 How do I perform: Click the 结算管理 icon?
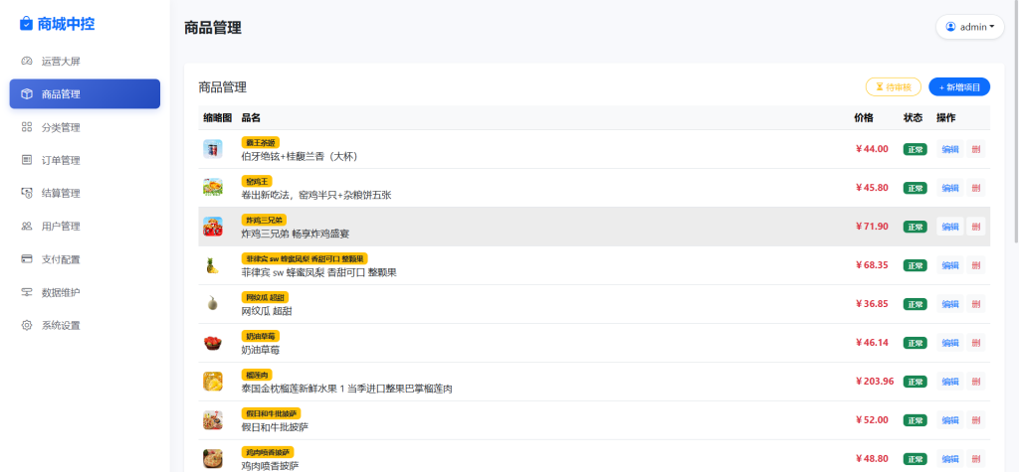point(27,193)
